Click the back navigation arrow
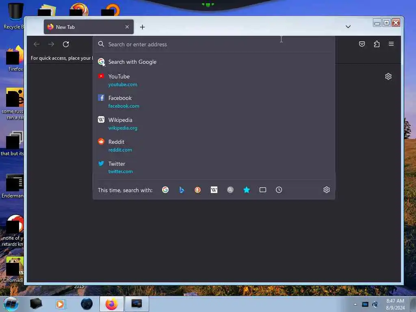416x312 pixels. pyautogui.click(x=36, y=44)
